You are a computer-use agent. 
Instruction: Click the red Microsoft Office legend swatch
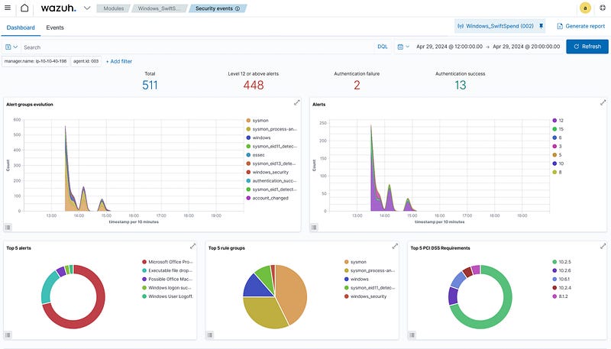click(x=144, y=262)
